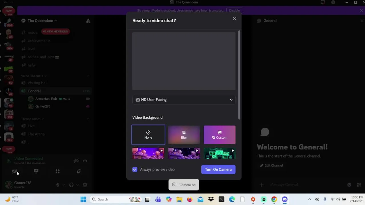Click the taskbar Search box
The height and width of the screenshot is (205, 365).
click(x=116, y=199)
